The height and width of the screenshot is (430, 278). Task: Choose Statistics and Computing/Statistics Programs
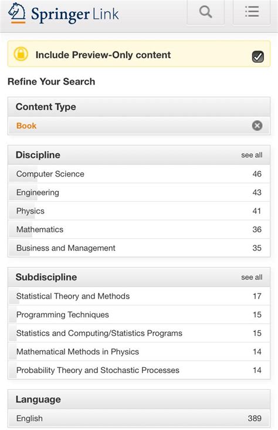(x=139, y=333)
